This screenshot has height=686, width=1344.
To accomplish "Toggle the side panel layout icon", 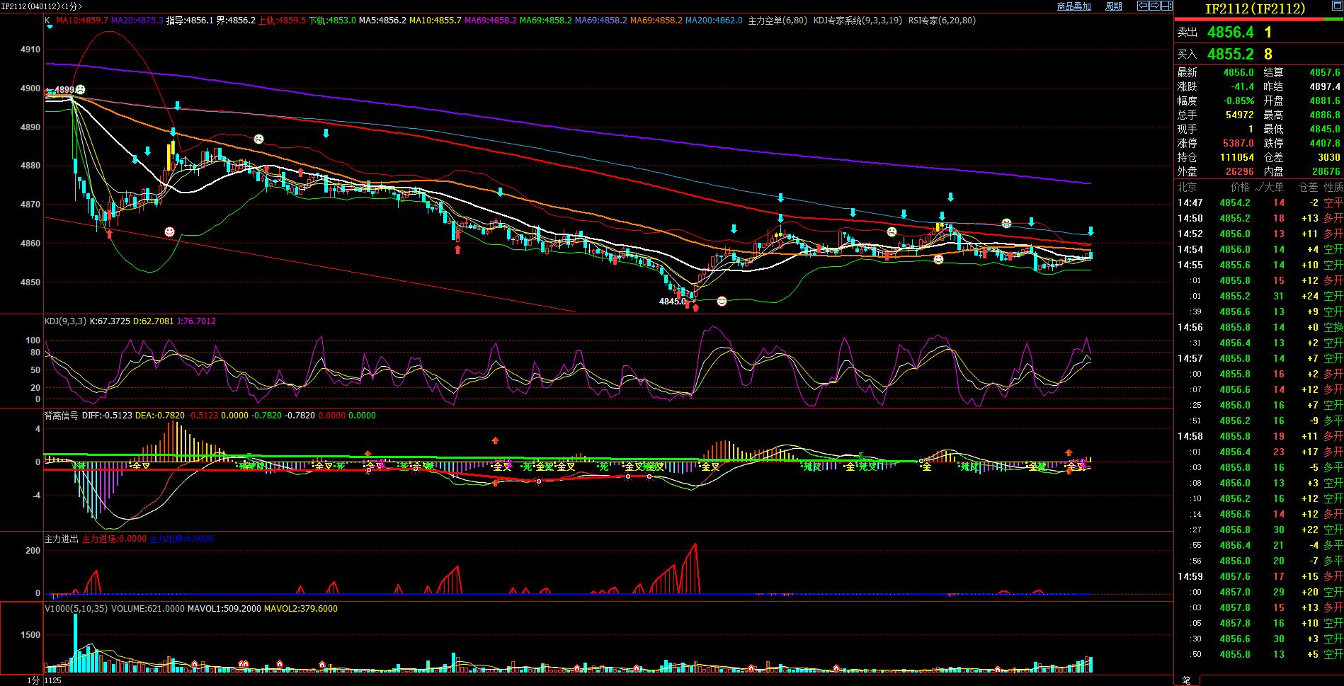I will [1166, 6].
